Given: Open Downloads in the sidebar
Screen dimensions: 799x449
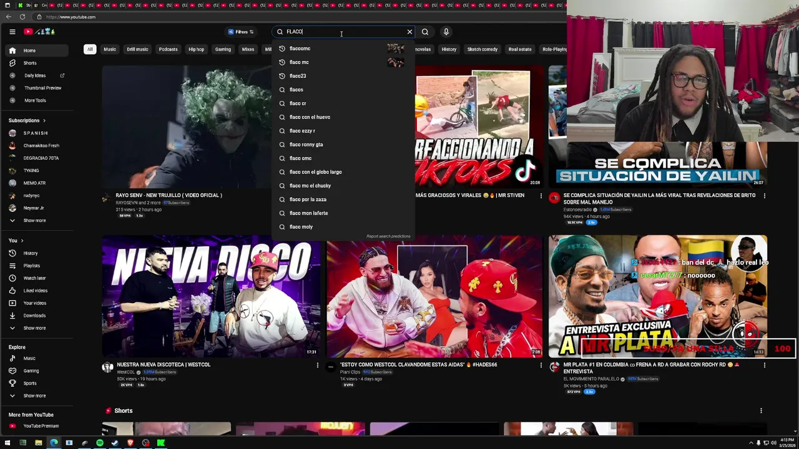Looking at the screenshot, I should click(38, 316).
